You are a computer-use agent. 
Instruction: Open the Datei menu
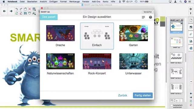(22, 2)
